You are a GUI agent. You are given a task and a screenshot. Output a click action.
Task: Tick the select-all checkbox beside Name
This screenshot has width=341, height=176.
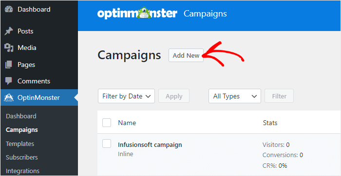click(107, 123)
